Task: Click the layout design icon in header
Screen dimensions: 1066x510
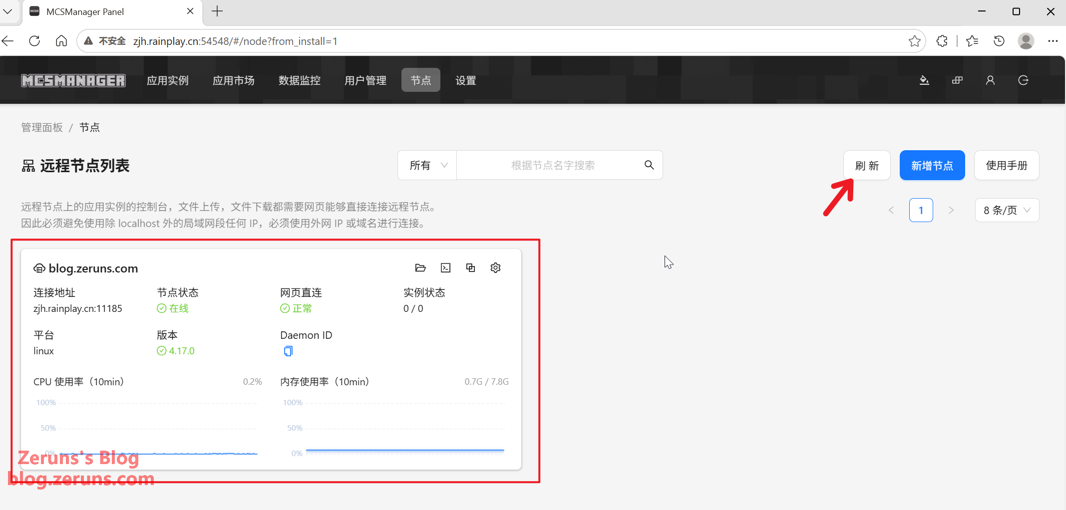Action: [957, 80]
